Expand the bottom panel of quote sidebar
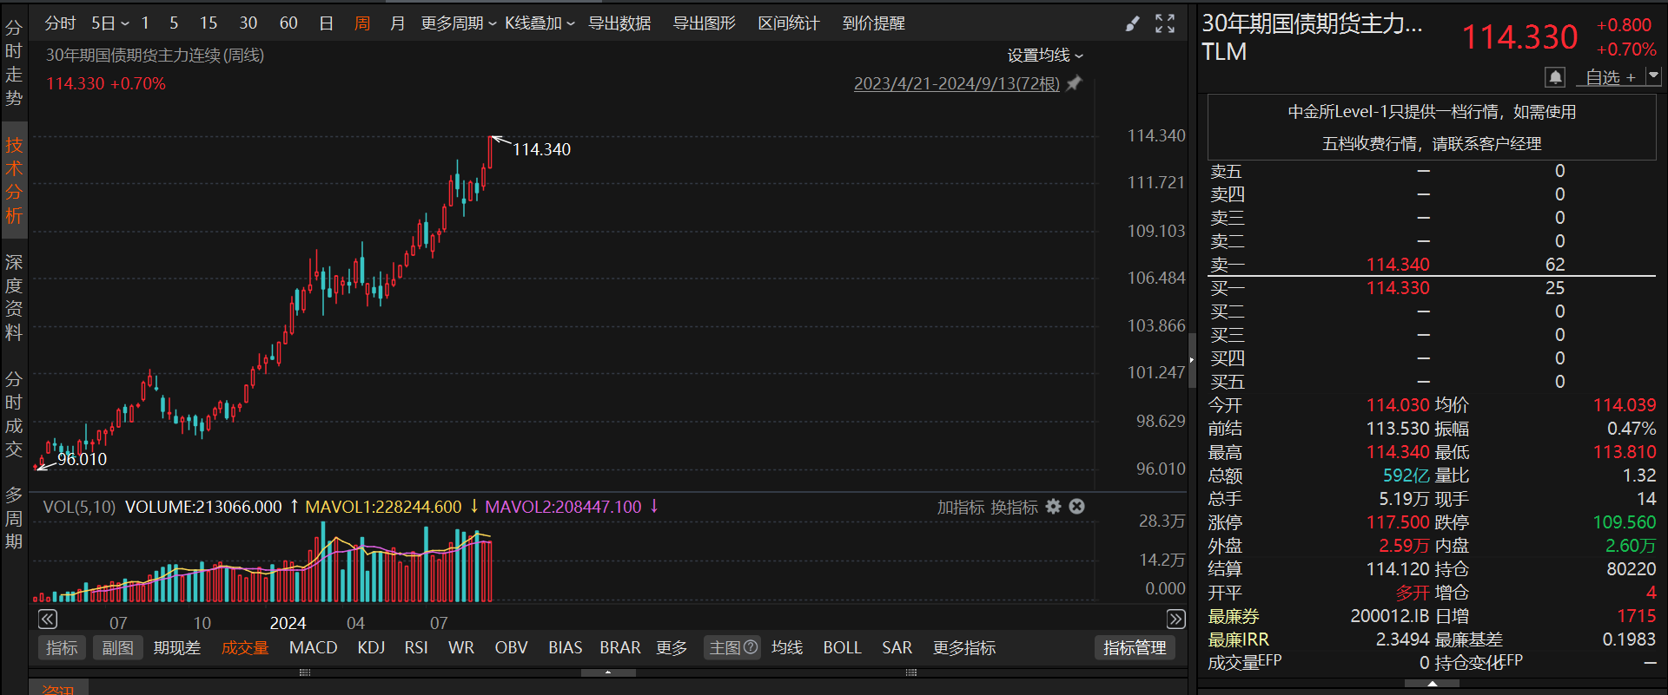The width and height of the screenshot is (1668, 695). [x=1432, y=685]
